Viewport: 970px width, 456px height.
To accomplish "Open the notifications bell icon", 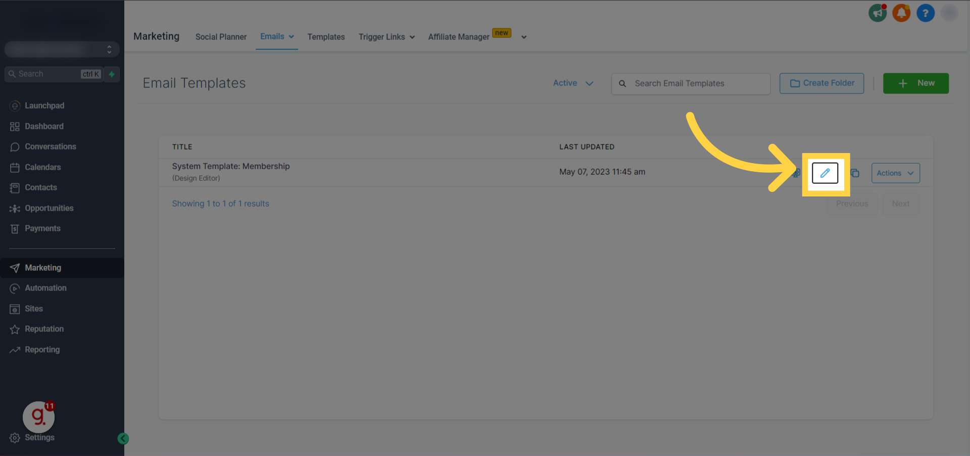I will tap(901, 13).
